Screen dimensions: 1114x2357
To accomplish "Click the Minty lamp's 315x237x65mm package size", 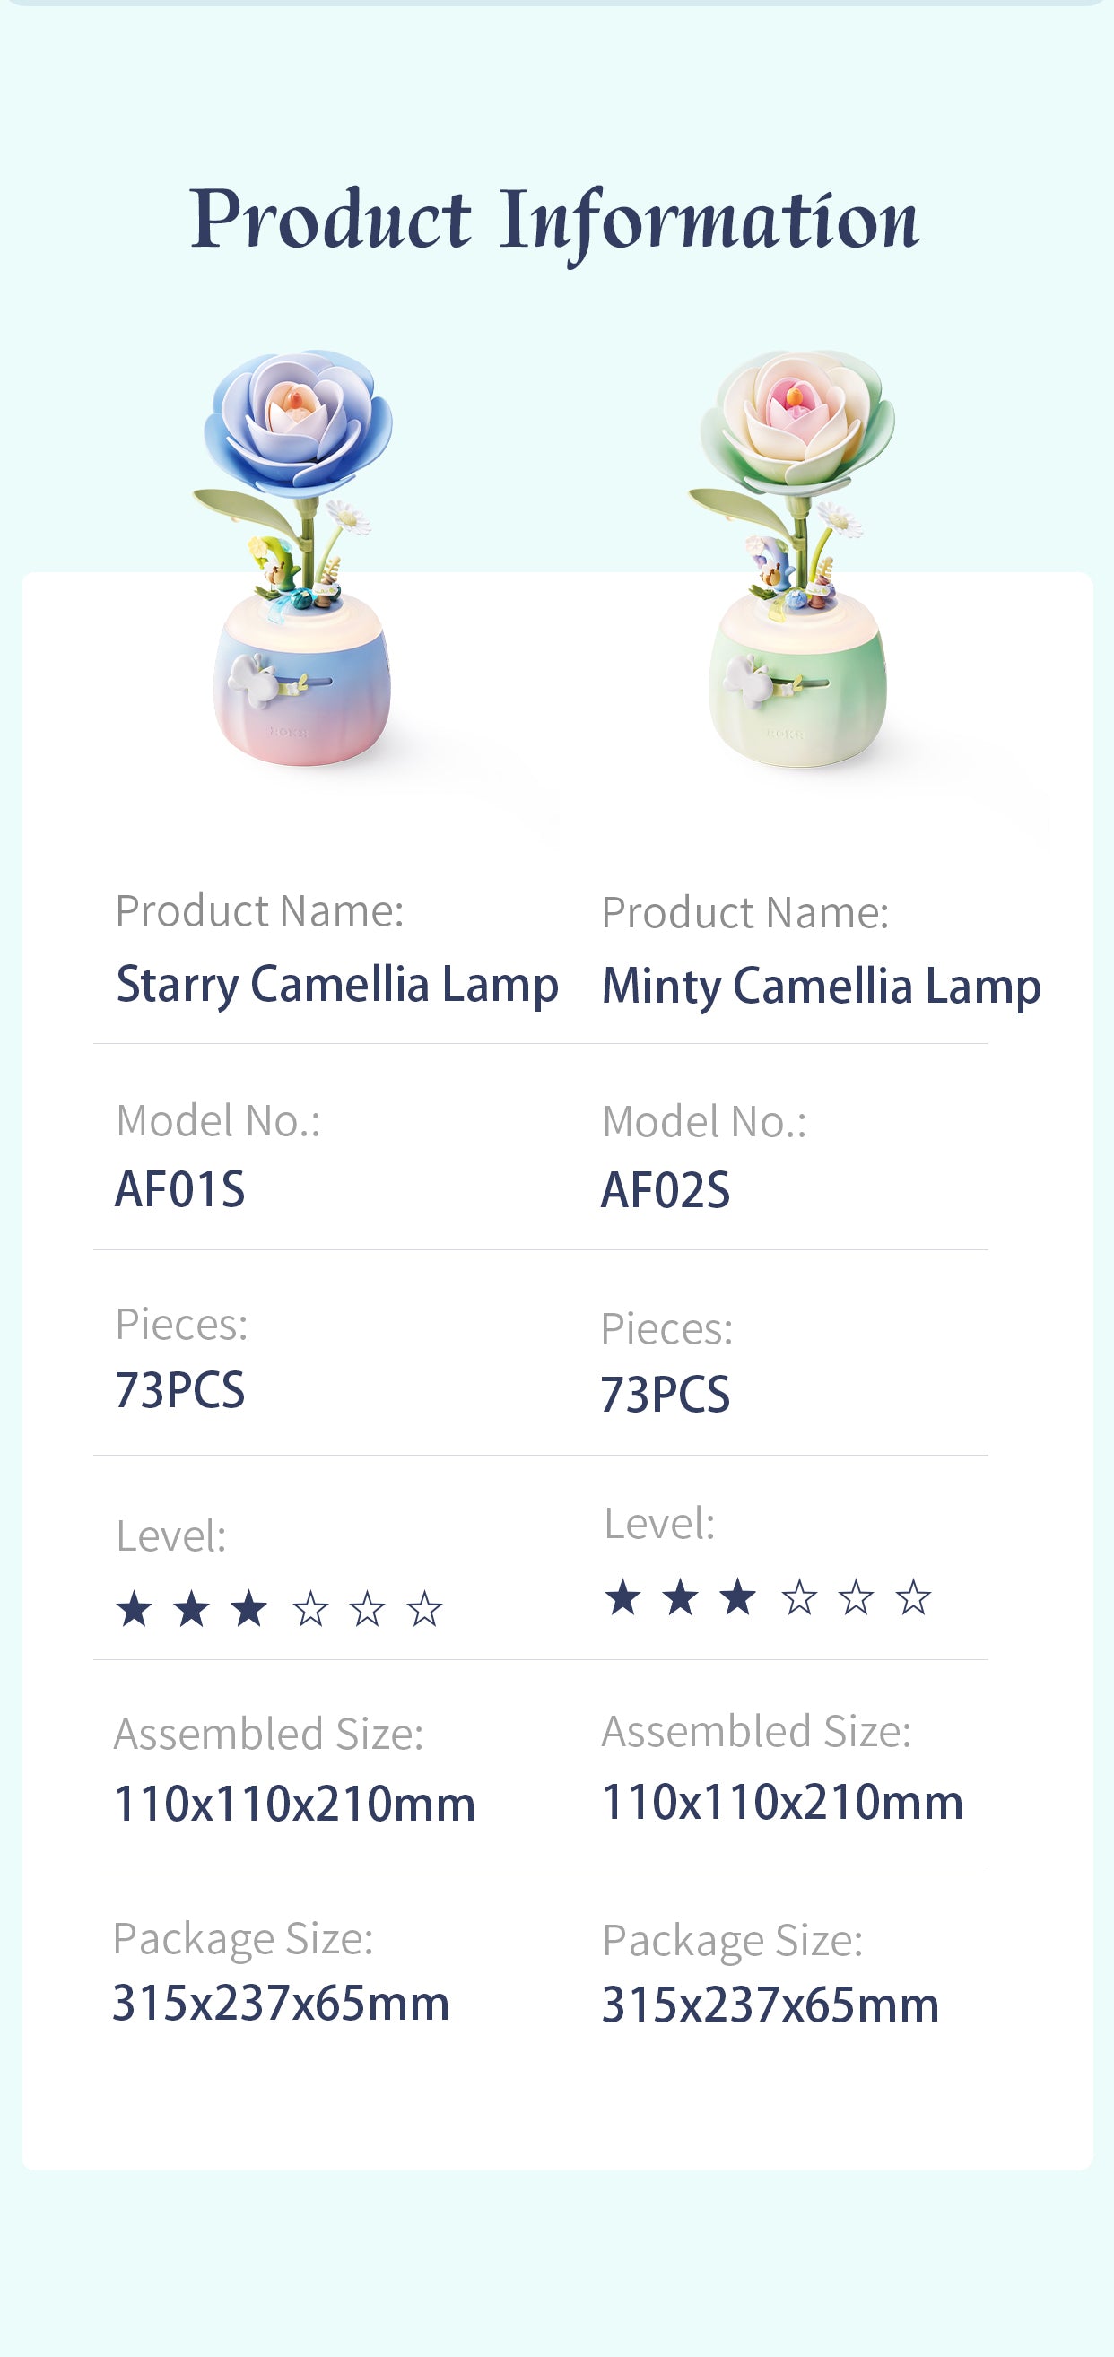I will pos(770,2005).
